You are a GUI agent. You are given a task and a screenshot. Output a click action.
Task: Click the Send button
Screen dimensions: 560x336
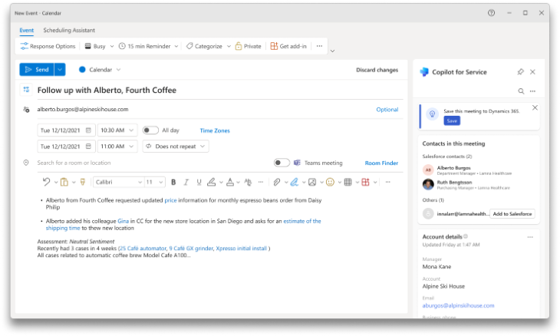click(x=37, y=70)
